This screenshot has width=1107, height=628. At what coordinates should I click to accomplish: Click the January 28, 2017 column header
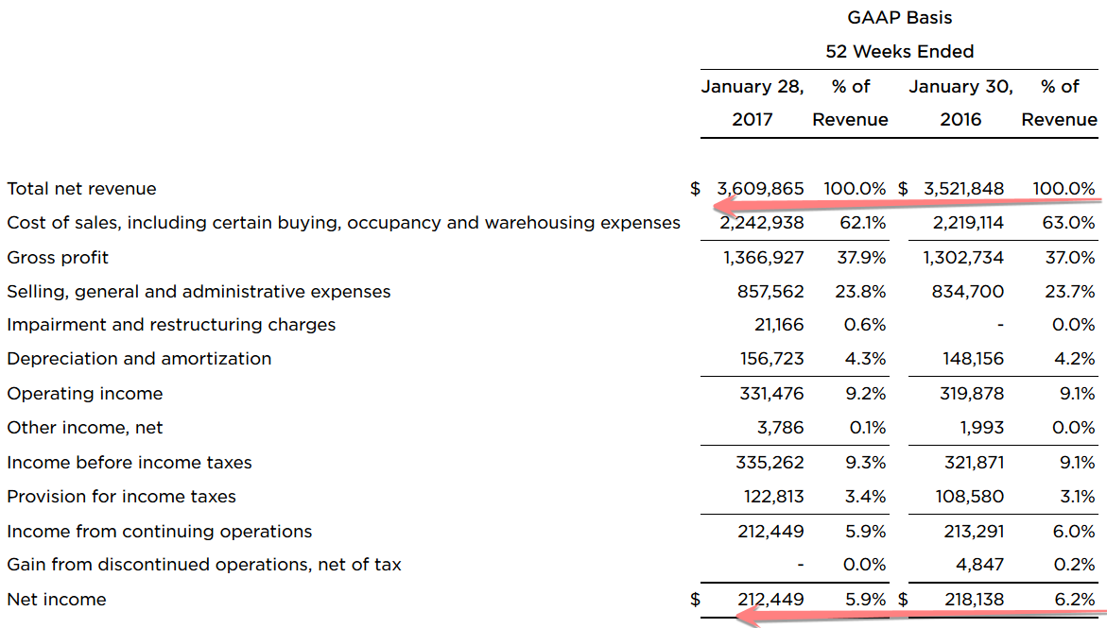[752, 103]
